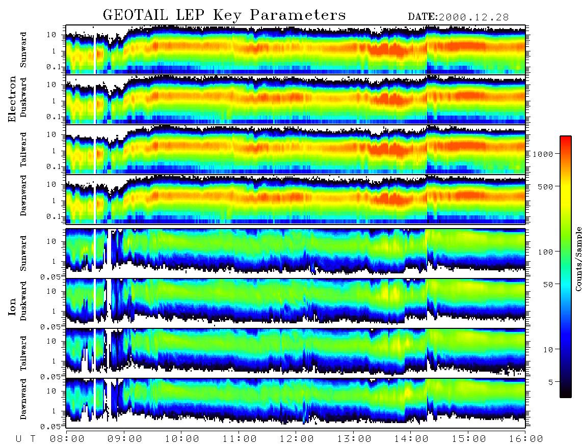
Task: Click the Ion Sunward spectrogram panel
Action: click(296, 254)
